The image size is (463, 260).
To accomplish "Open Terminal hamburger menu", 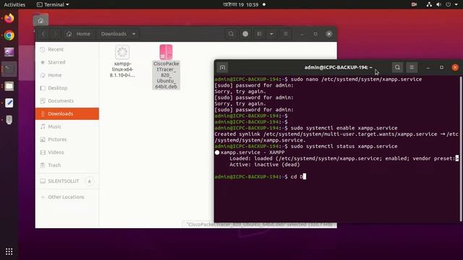I will tap(412, 67).
